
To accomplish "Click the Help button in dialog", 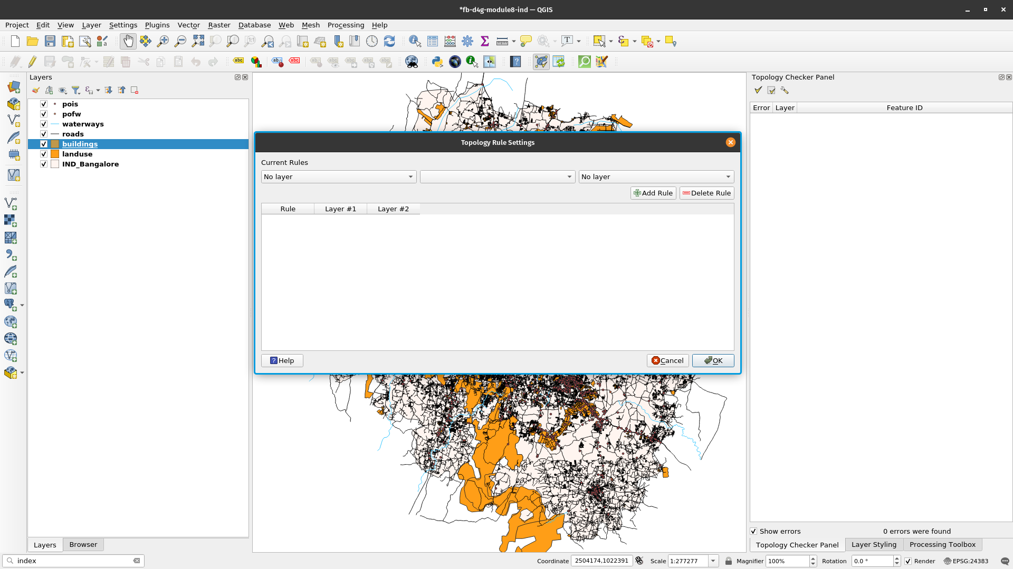I will 282,360.
